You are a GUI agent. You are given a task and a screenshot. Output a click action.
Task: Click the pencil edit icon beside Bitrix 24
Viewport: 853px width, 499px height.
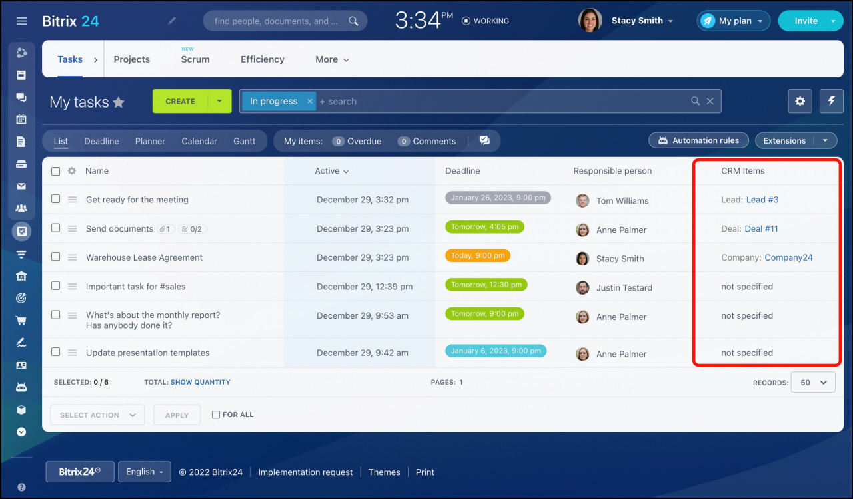pos(172,21)
